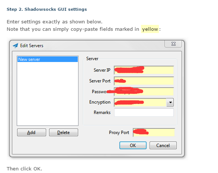The width and height of the screenshot is (218, 173).
Task: Click the yellow highlighted word
Action: point(150,29)
